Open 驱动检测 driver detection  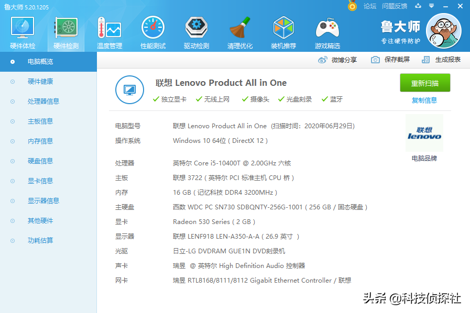196,31
